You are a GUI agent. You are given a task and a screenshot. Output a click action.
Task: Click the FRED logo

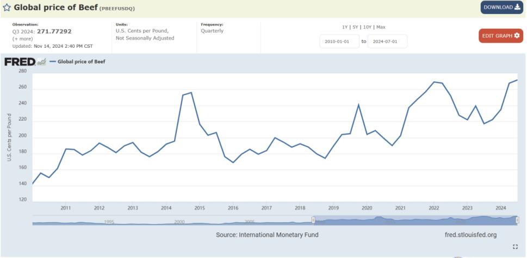pos(20,62)
